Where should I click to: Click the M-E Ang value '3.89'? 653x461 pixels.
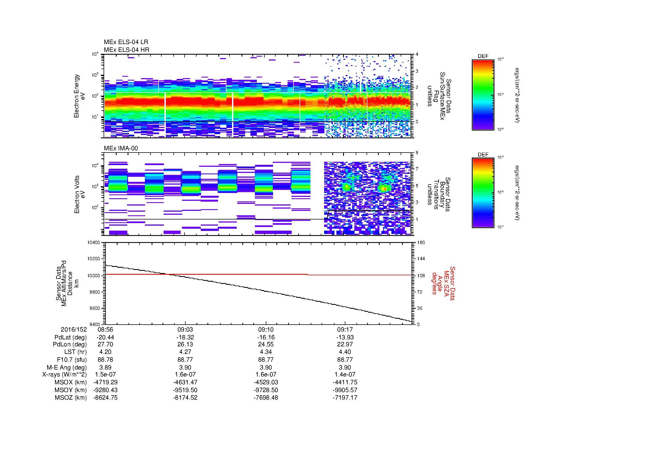(105, 367)
